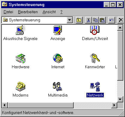Select the Anzeige display icon

pyautogui.click(x=58, y=30)
